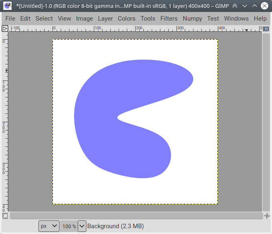Open the Numpy menu
This screenshot has height=234, width=272.
click(192, 19)
